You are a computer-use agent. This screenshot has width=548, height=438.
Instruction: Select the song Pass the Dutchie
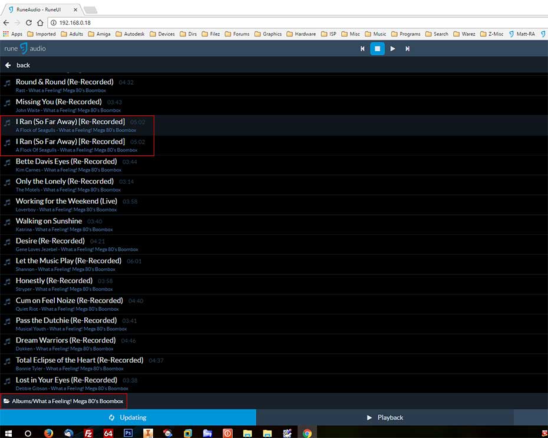[274, 324]
